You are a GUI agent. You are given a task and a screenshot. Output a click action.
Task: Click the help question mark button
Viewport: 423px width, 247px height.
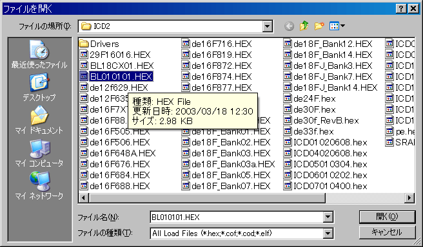pyautogui.click(x=401, y=8)
